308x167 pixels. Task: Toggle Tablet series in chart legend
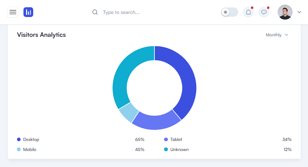tap(176, 139)
